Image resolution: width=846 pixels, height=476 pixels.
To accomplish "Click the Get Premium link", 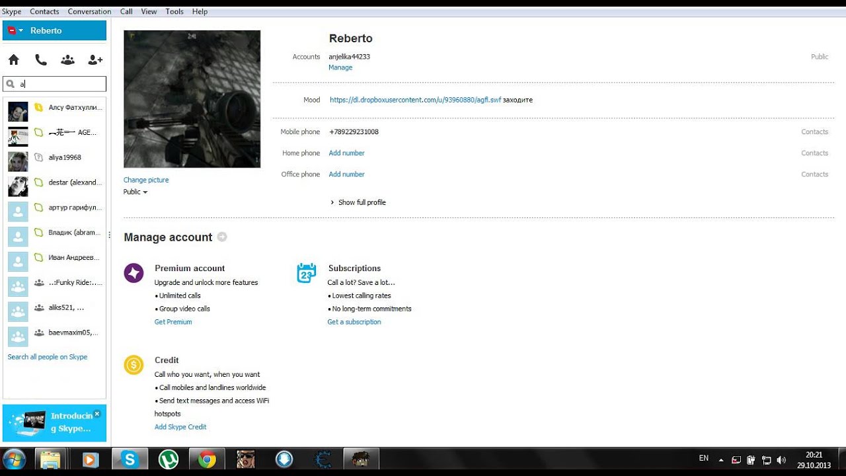I will click(x=173, y=322).
